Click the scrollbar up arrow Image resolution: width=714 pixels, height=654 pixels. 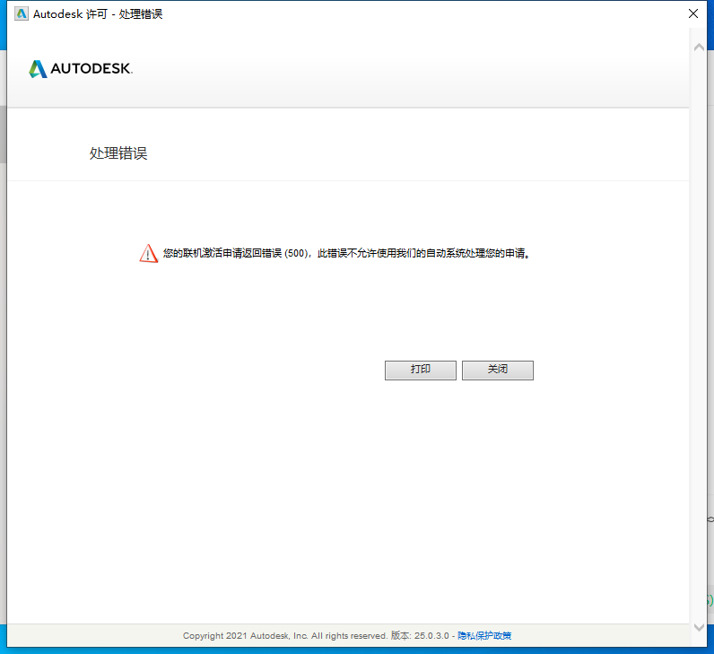point(699,48)
